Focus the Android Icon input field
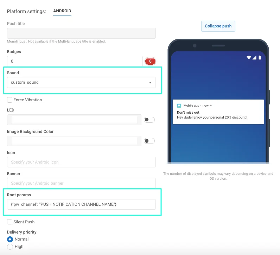The image size is (280, 255). (81, 162)
